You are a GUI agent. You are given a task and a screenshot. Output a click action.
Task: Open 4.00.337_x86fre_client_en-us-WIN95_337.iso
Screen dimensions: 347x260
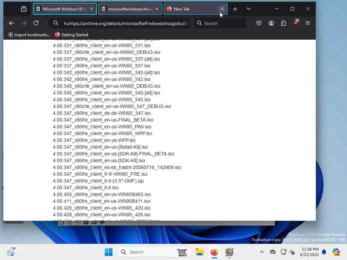(102, 66)
